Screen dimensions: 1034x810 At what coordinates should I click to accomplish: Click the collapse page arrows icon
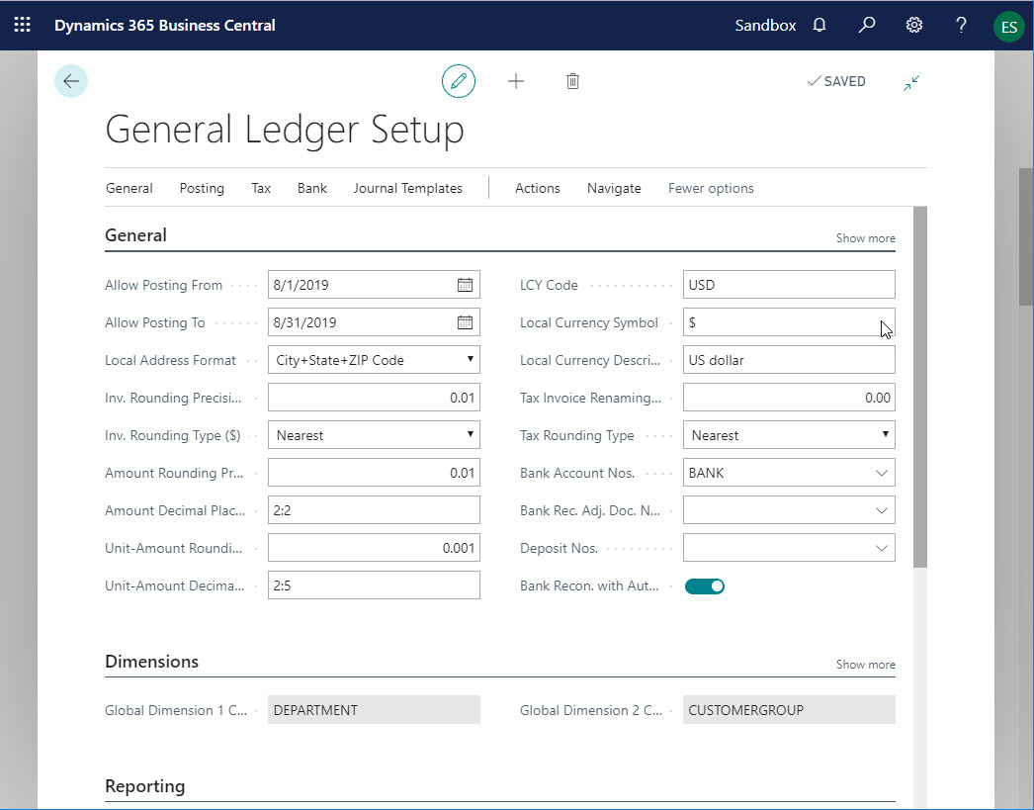pos(911,82)
